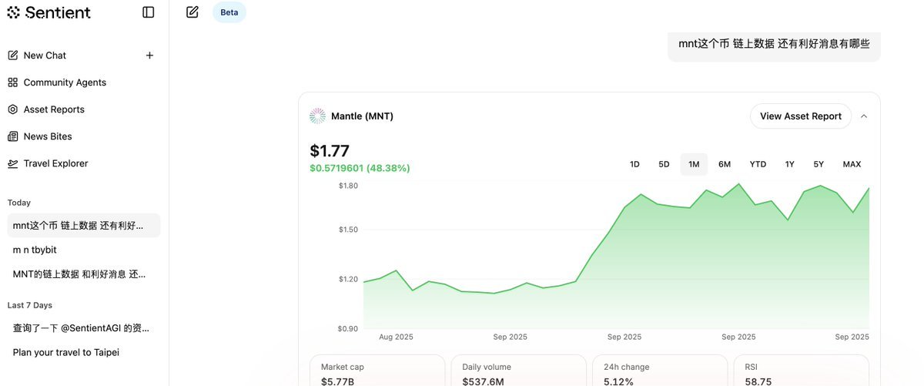Image resolution: width=924 pixels, height=386 pixels.
Task: Click the Sentient logo icon
Action: (x=13, y=12)
